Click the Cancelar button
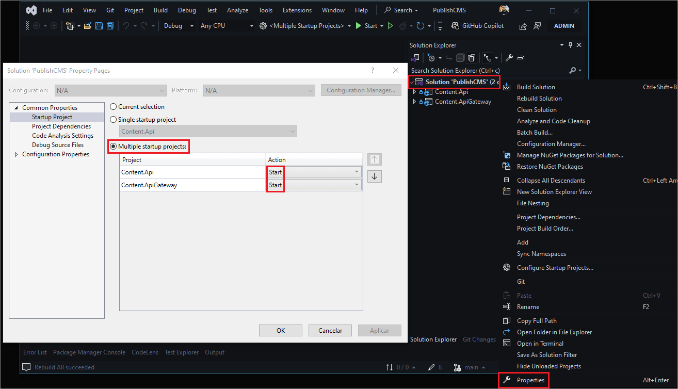678x389 pixels. pos(330,331)
